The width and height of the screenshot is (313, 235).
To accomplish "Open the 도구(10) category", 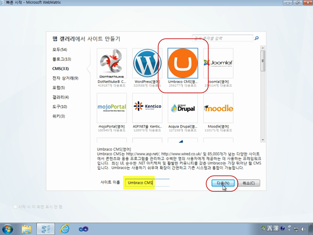I will point(60,106).
